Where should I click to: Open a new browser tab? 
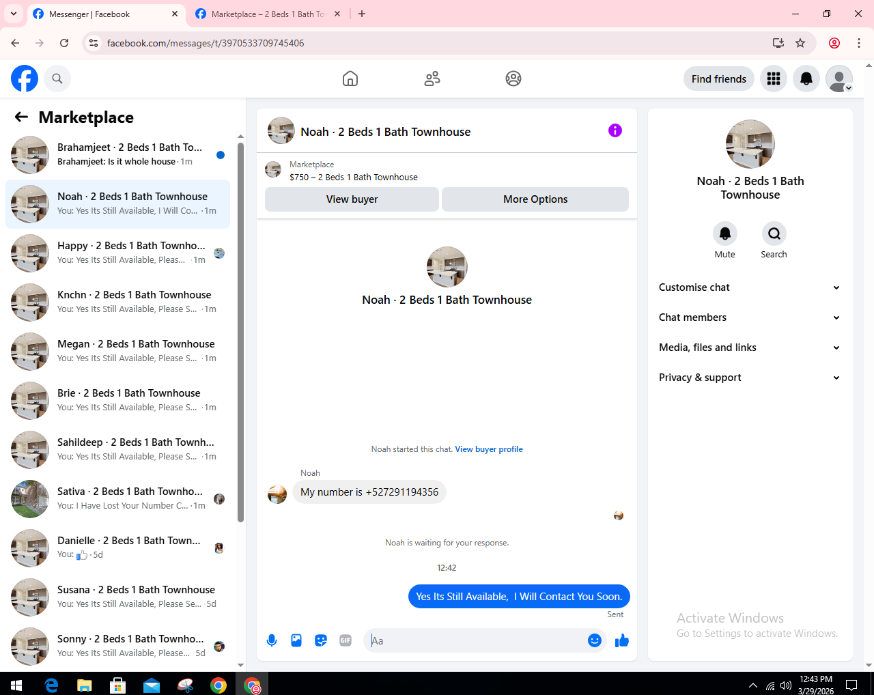362,14
